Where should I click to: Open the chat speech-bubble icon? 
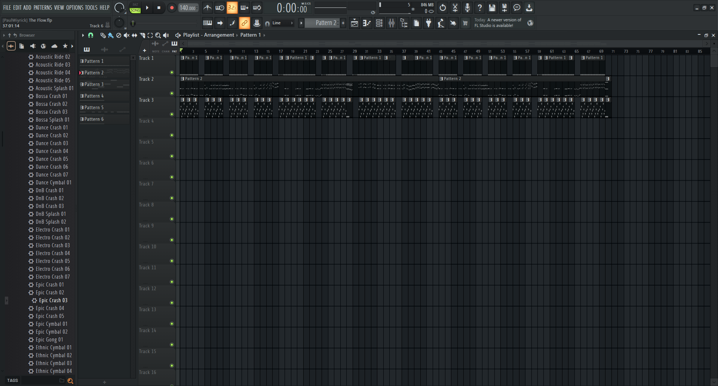[517, 7]
